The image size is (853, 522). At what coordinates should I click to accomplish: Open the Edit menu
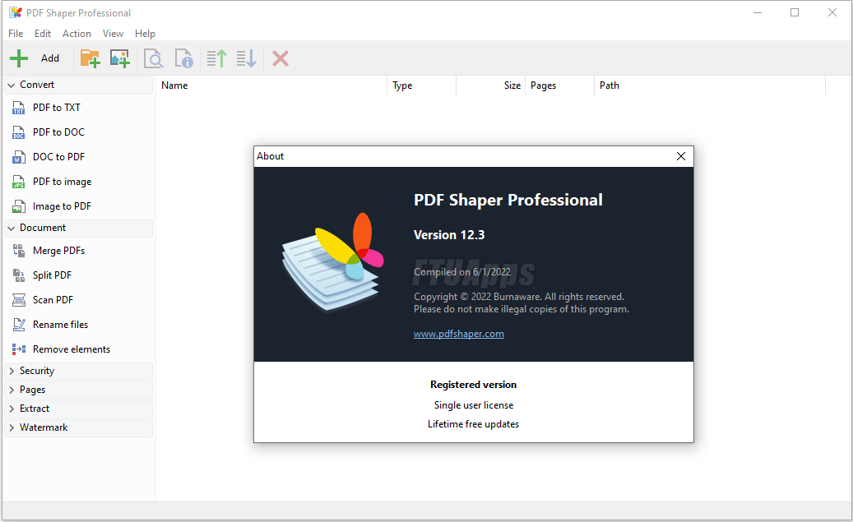pyautogui.click(x=43, y=34)
